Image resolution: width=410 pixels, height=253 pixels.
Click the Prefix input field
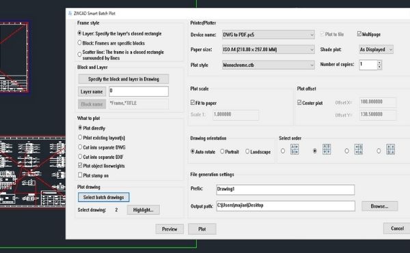click(285, 190)
